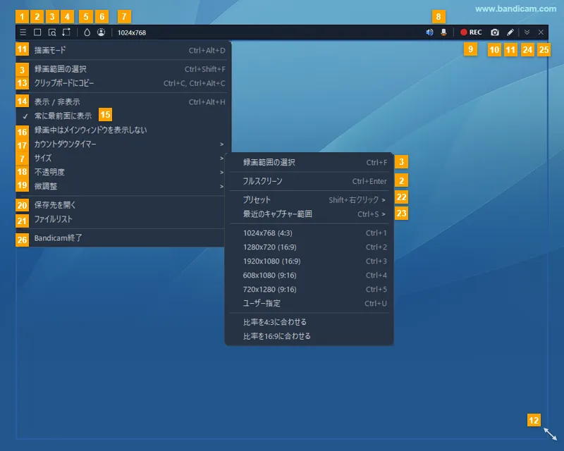Start recording with the REC button

[x=471, y=32]
